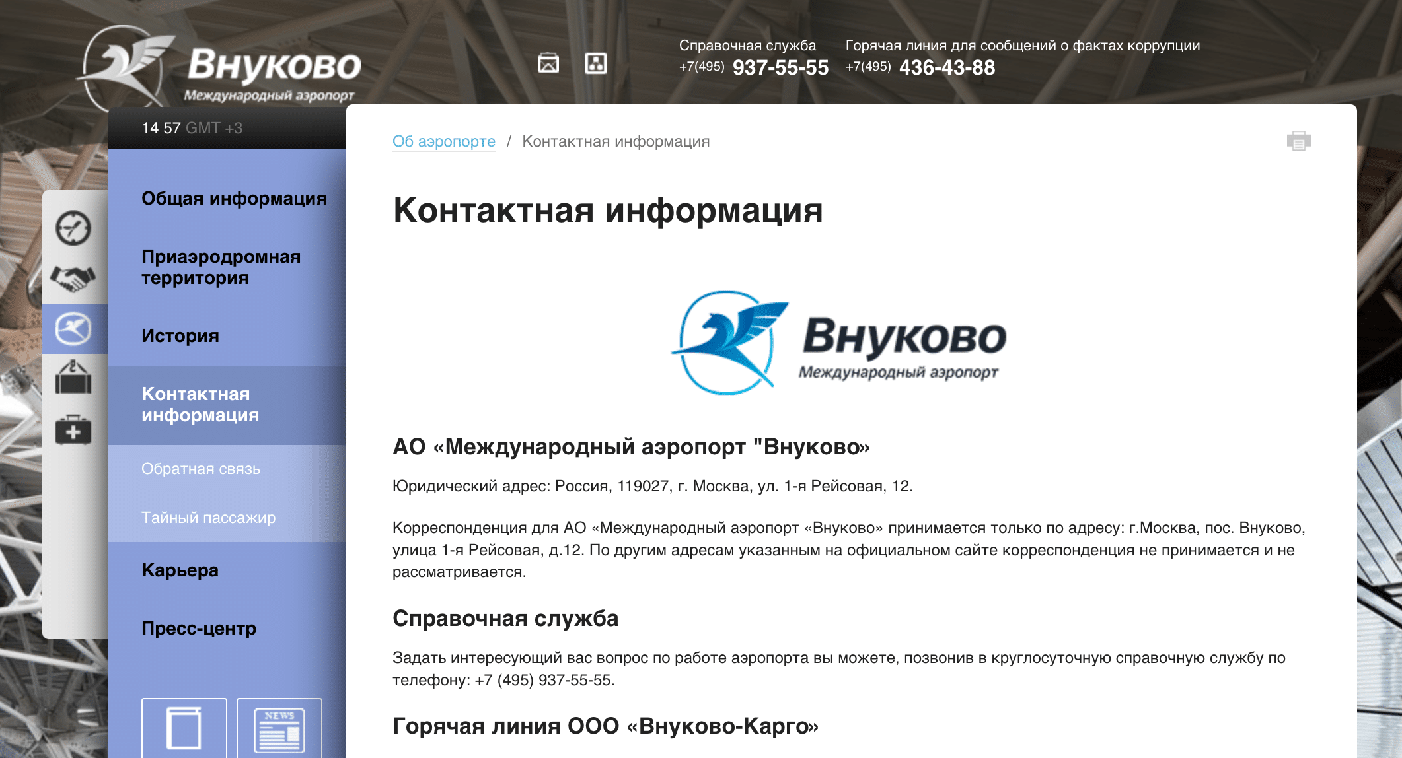Viewport: 1402px width, 758px height.
Task: Click the print page icon
Action: point(1298,141)
